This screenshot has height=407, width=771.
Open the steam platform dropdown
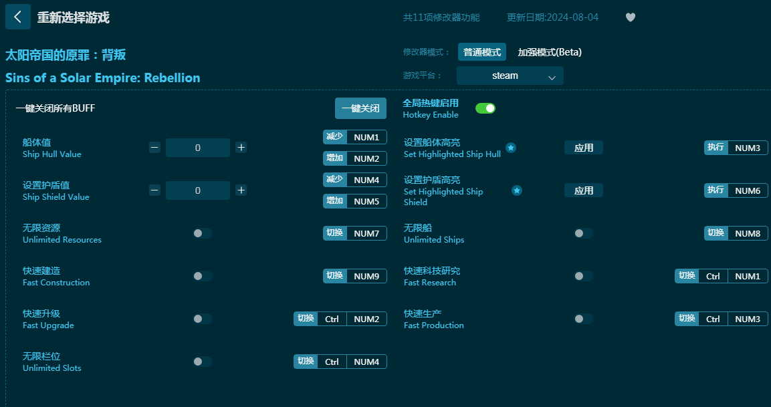[x=510, y=76]
